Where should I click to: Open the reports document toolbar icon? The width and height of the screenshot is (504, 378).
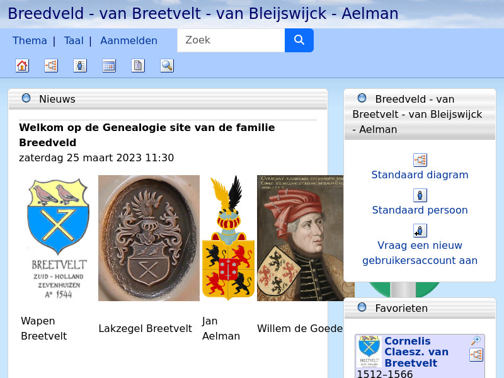(x=138, y=65)
